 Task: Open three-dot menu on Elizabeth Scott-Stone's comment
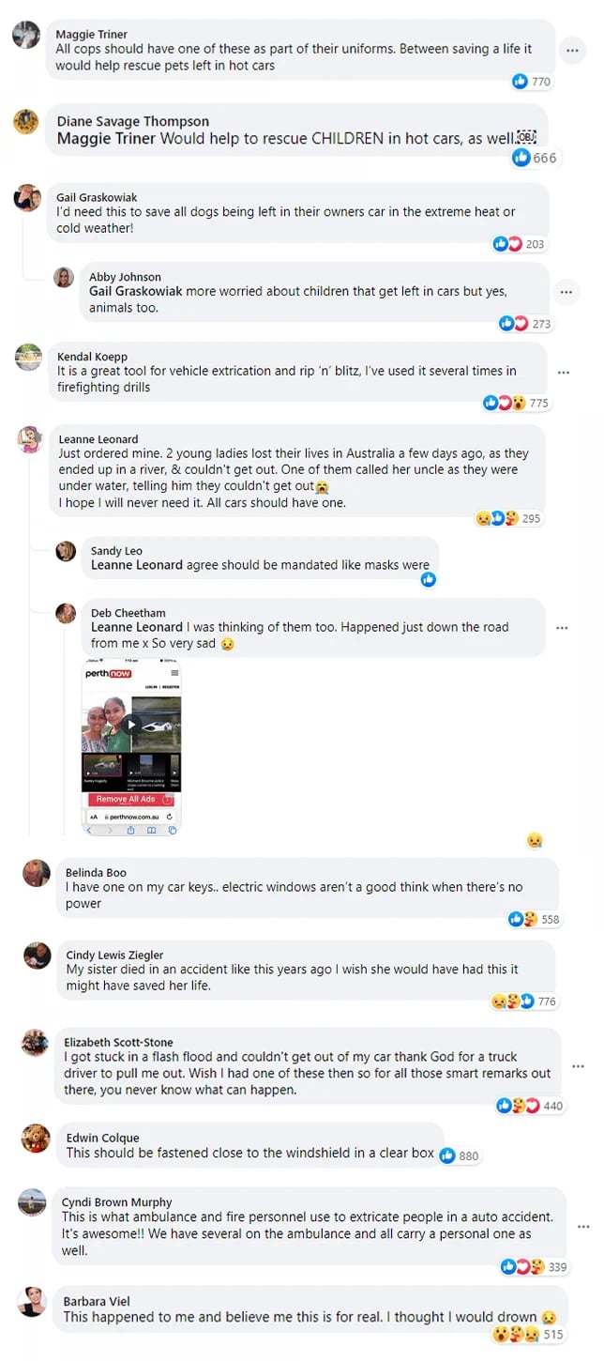click(578, 1066)
